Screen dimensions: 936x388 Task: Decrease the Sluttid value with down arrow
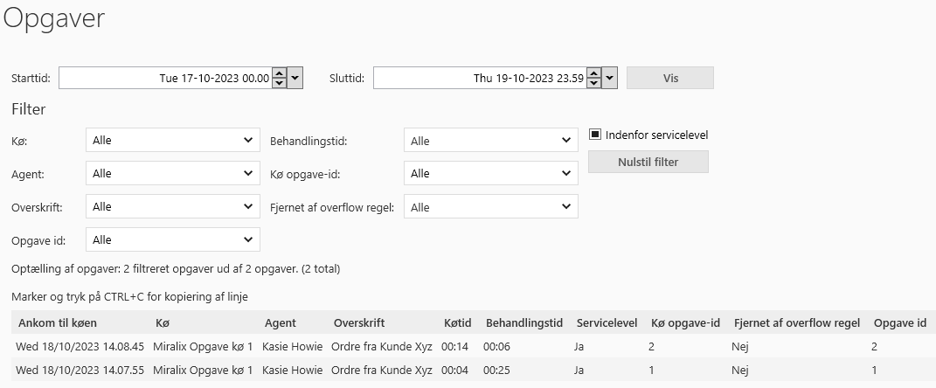click(593, 83)
